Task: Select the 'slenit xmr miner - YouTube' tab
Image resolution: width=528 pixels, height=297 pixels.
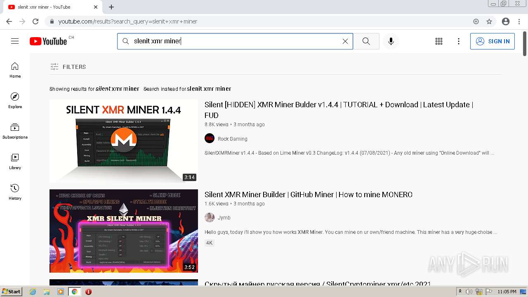Action: click(x=53, y=7)
